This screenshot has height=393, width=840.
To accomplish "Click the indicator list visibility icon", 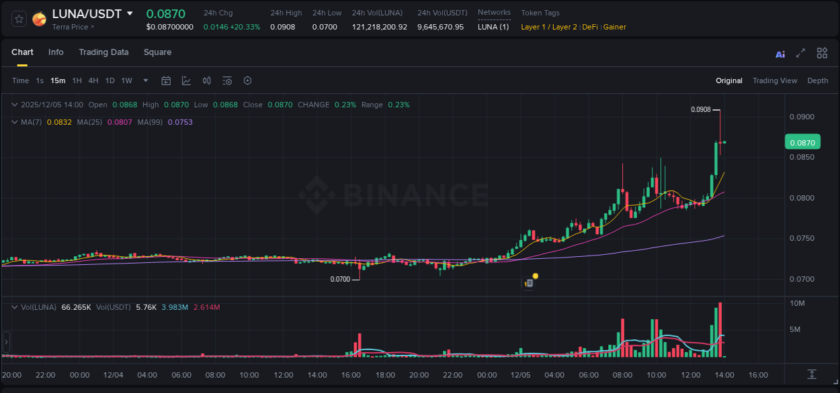I will click(x=226, y=80).
